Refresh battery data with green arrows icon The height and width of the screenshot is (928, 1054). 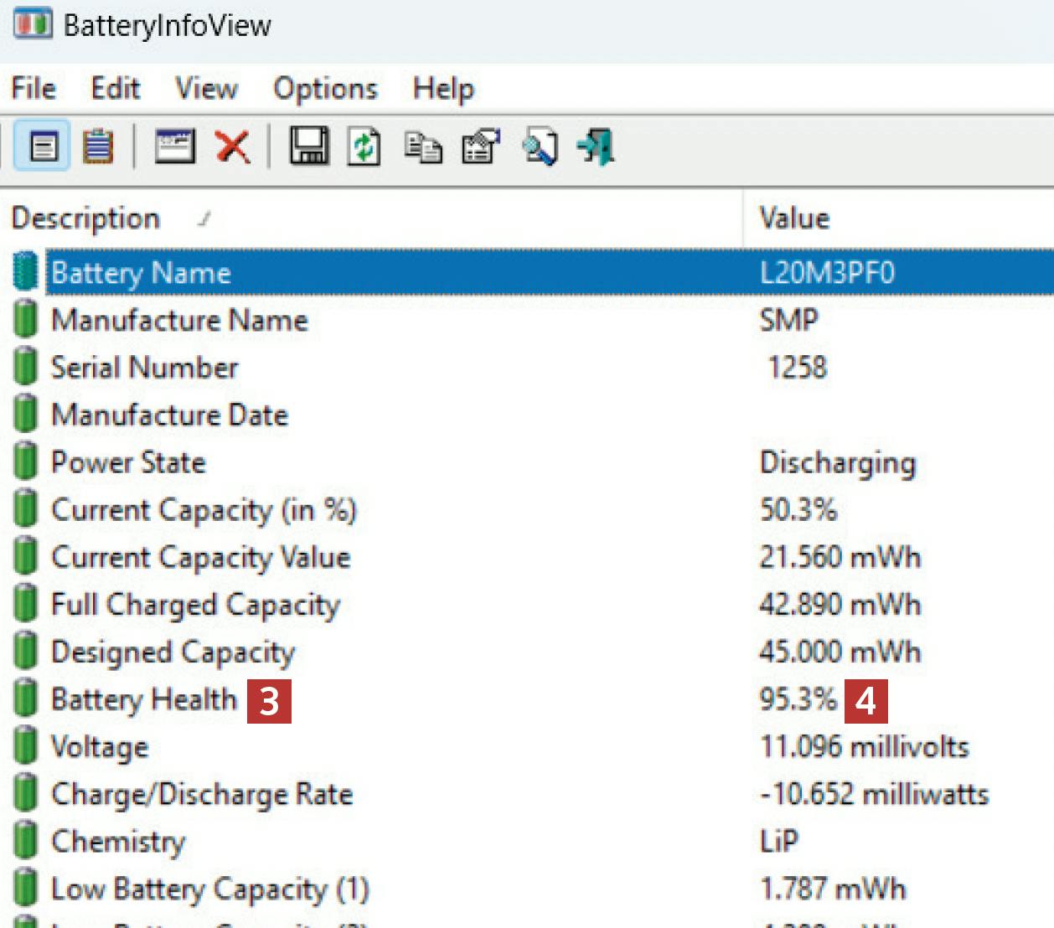tap(364, 147)
